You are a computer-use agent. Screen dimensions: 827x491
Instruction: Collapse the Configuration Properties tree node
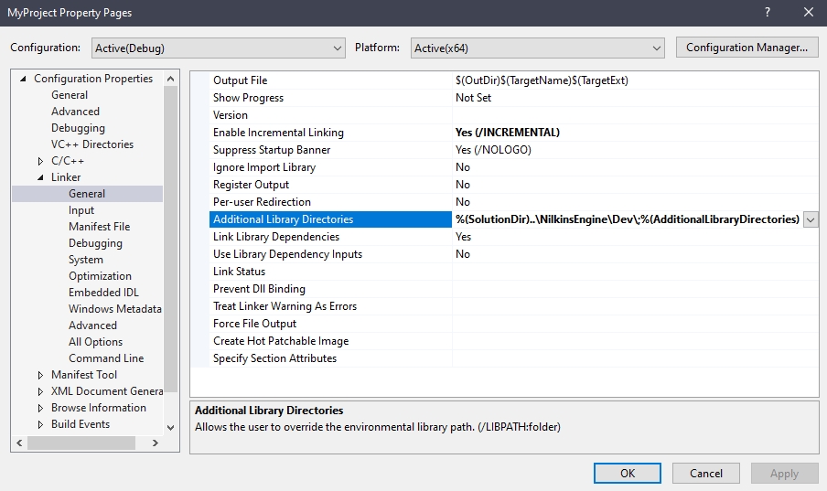tap(23, 79)
